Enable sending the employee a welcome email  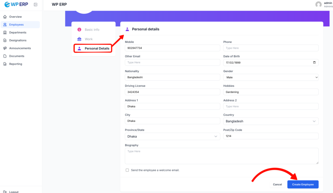coord(127,170)
